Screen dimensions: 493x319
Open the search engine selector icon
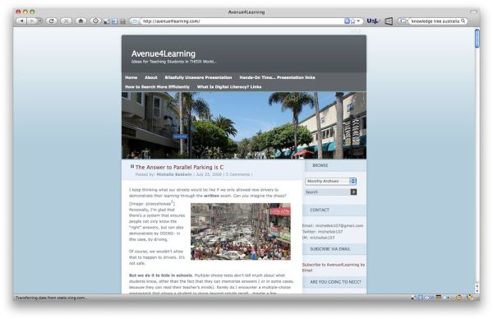pyautogui.click(x=404, y=21)
